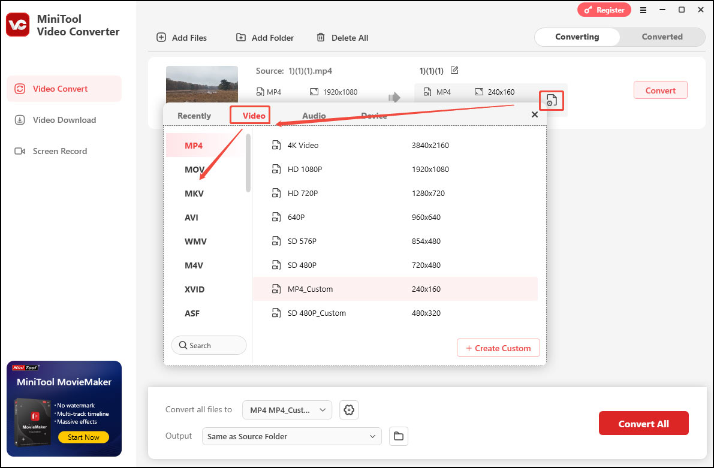This screenshot has height=468, width=714.
Task: Open Convert all files to dropdown
Action: tap(287, 410)
